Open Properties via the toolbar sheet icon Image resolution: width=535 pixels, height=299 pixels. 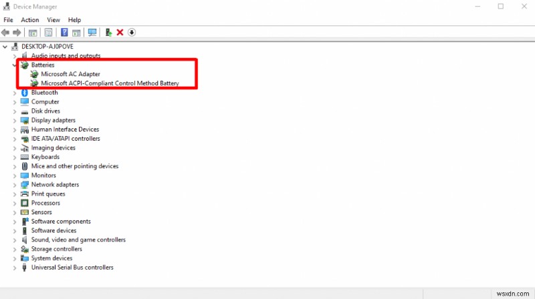point(48,33)
